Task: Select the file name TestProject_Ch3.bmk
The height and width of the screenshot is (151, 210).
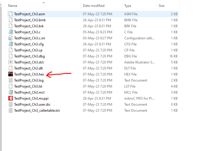Action: click(30, 20)
